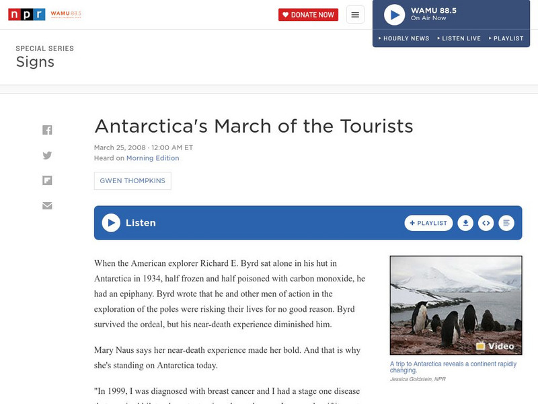Share article on Twitter
538x404 pixels.
click(x=47, y=156)
